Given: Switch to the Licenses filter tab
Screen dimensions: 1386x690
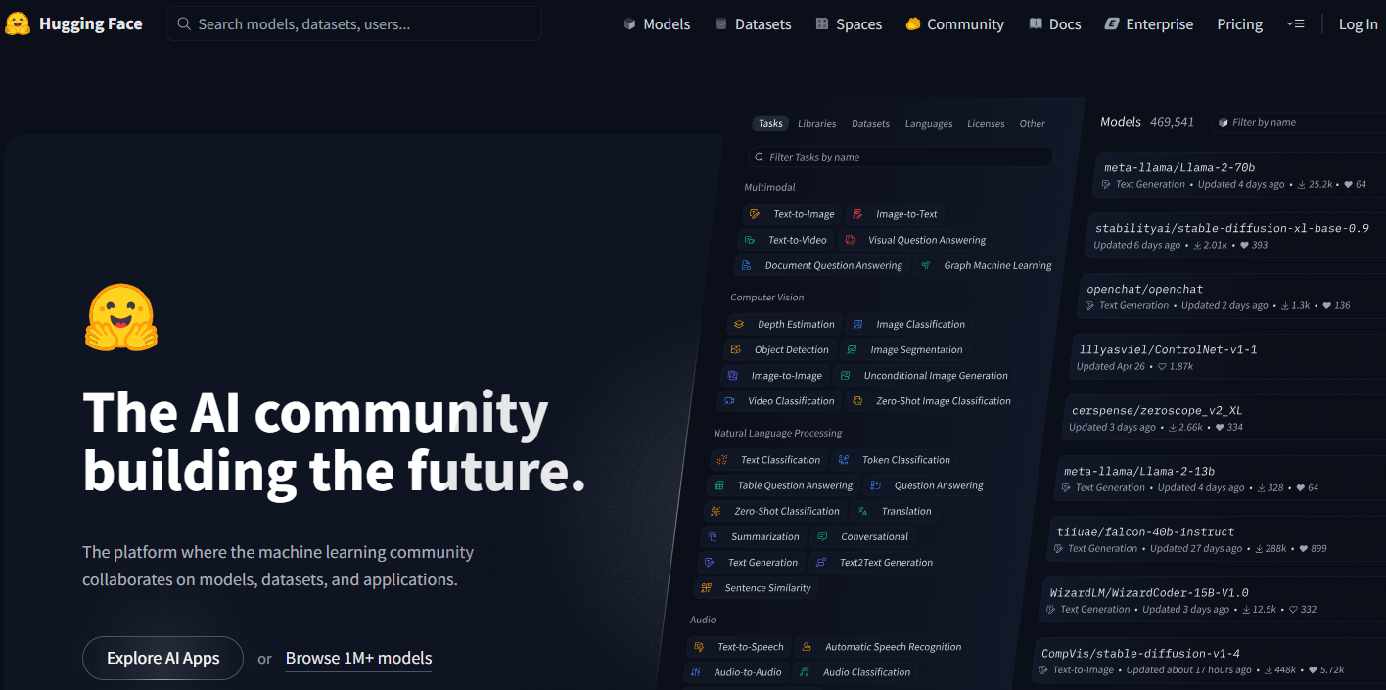Looking at the screenshot, I should pyautogui.click(x=986, y=124).
